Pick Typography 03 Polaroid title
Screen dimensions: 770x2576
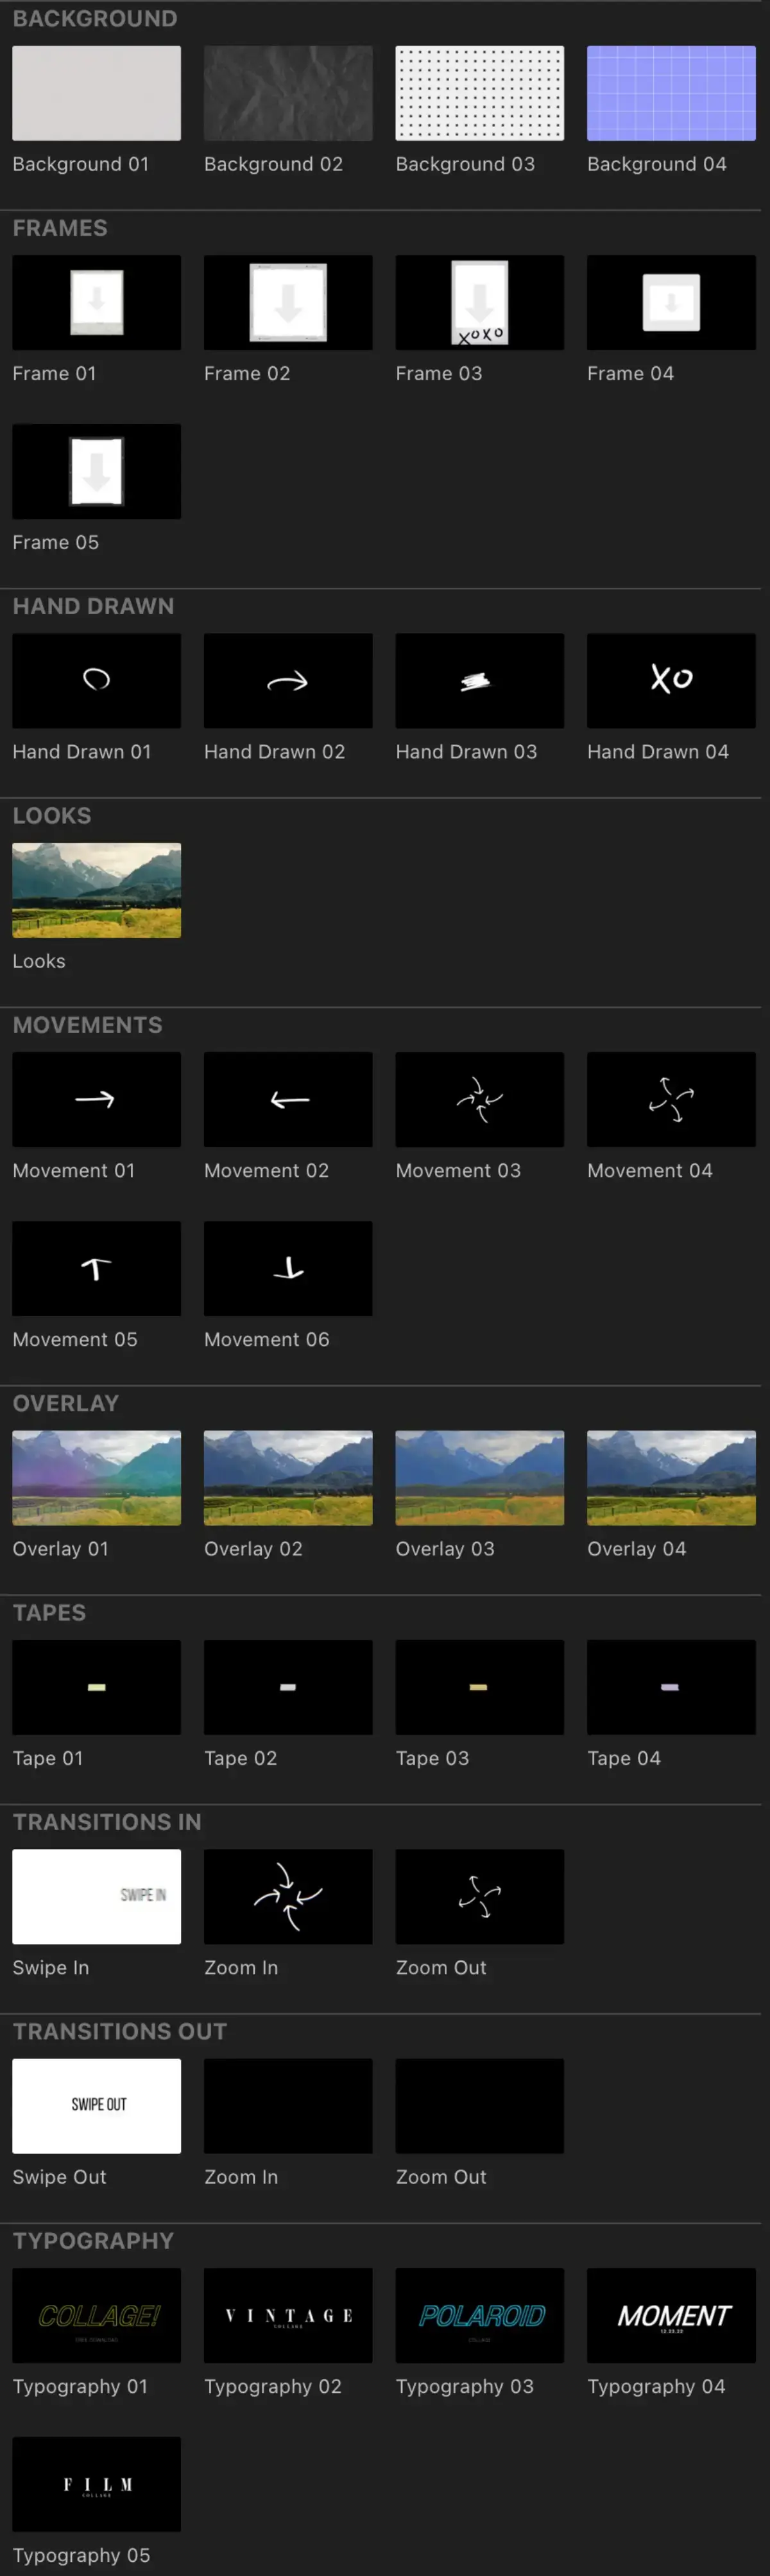tap(479, 2315)
